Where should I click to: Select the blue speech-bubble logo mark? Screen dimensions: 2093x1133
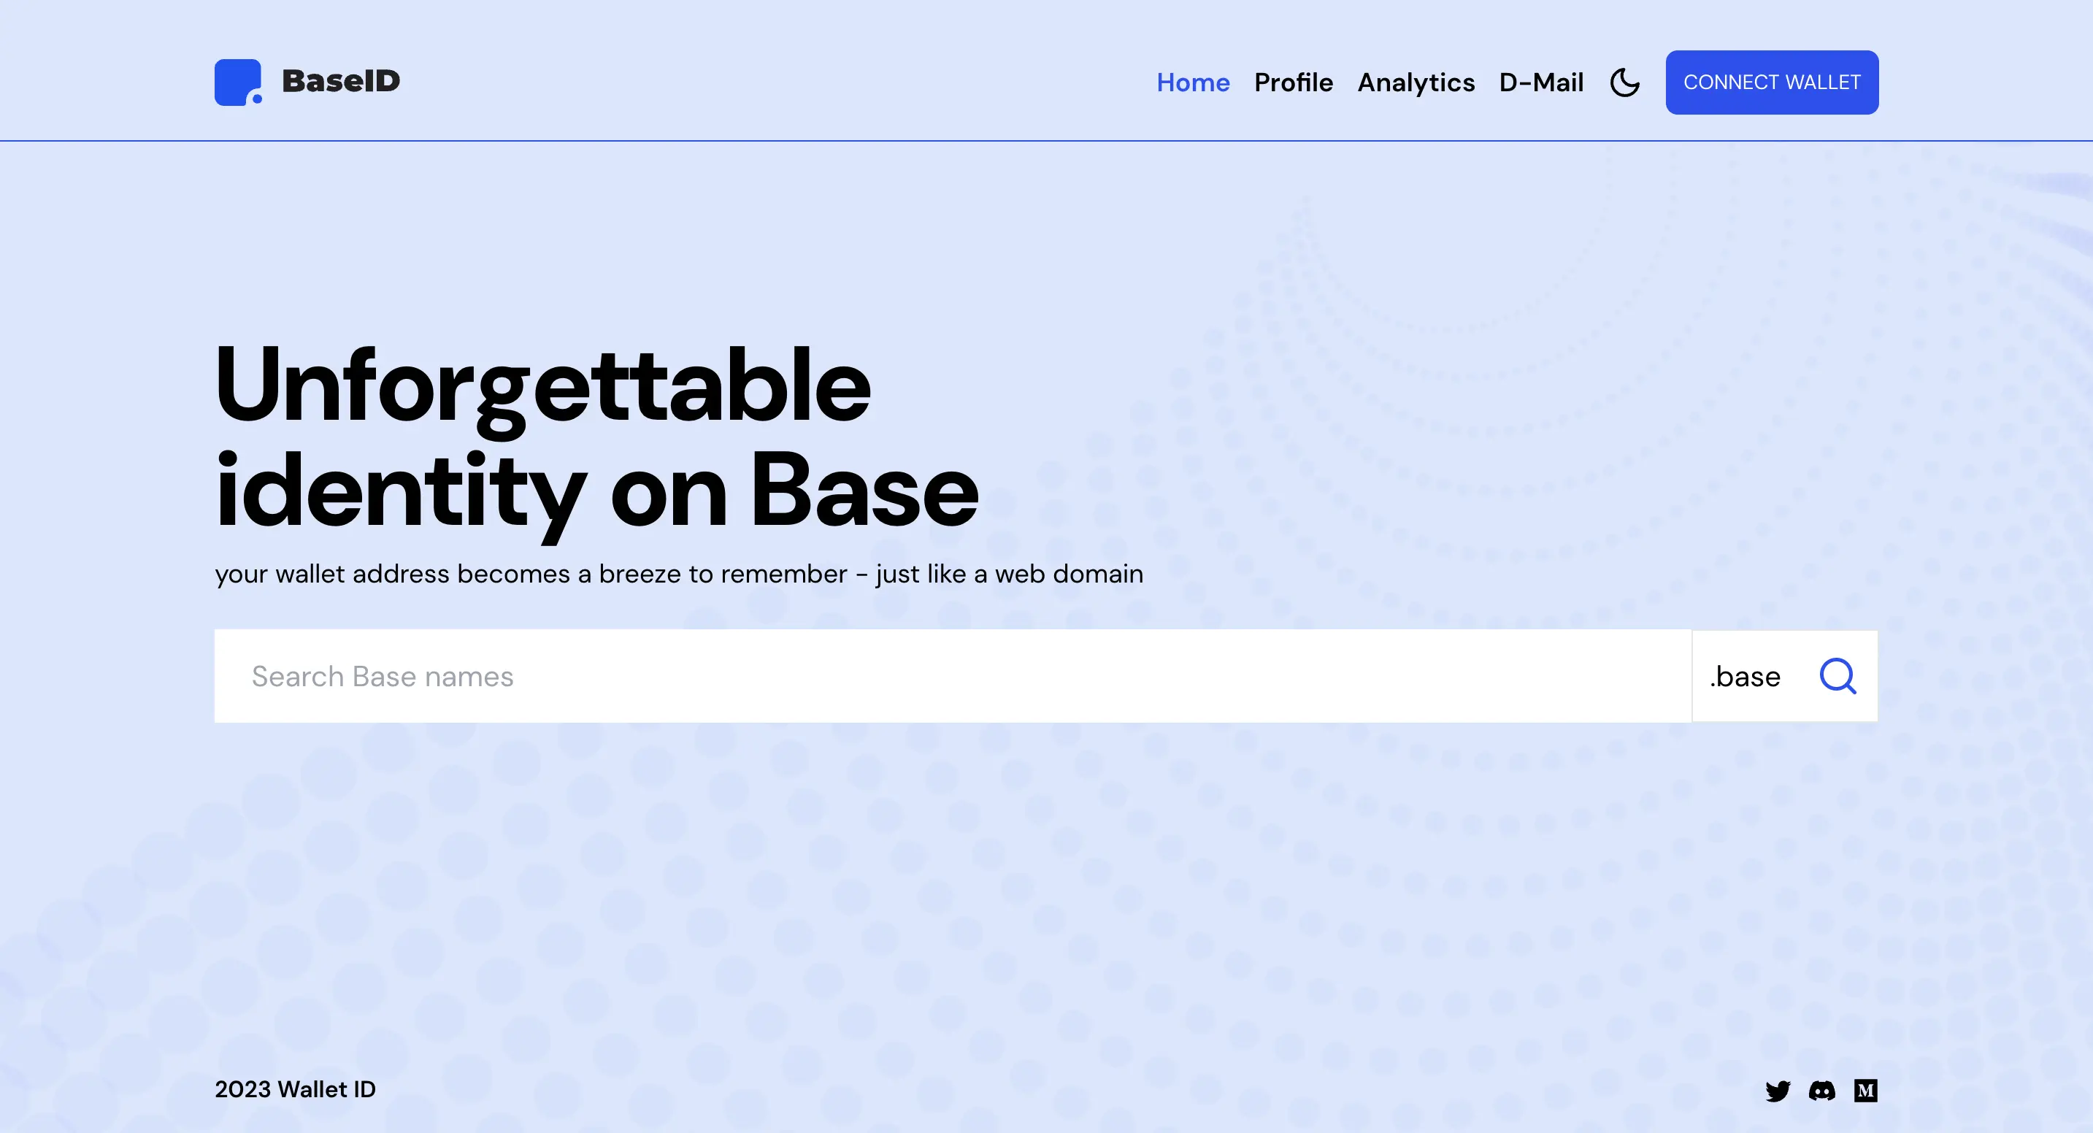(x=238, y=81)
